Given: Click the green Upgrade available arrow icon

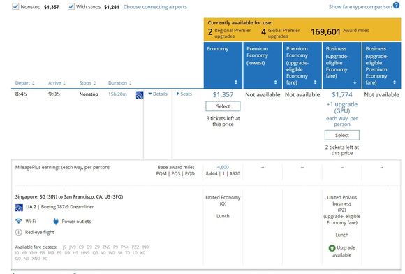Looking at the screenshot, I should pos(332,248).
